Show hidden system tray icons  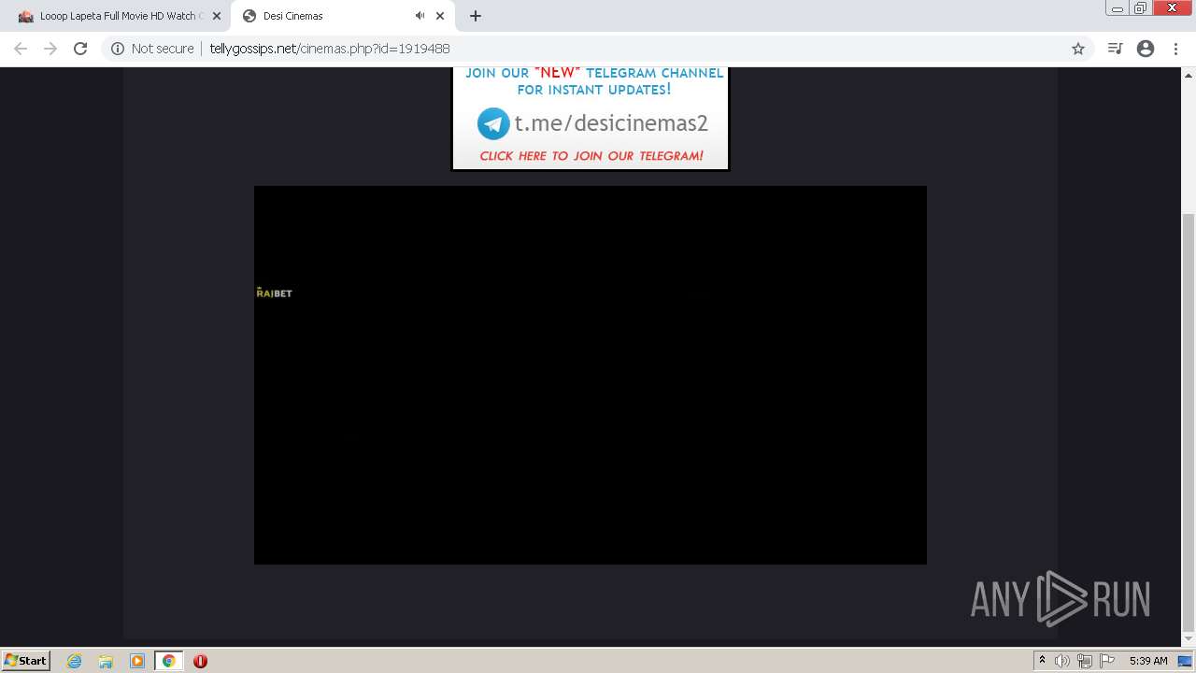1042,661
